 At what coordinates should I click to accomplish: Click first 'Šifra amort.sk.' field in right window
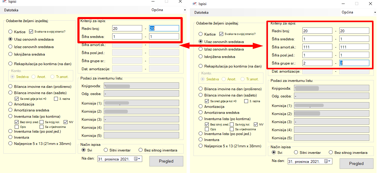(x=317, y=47)
